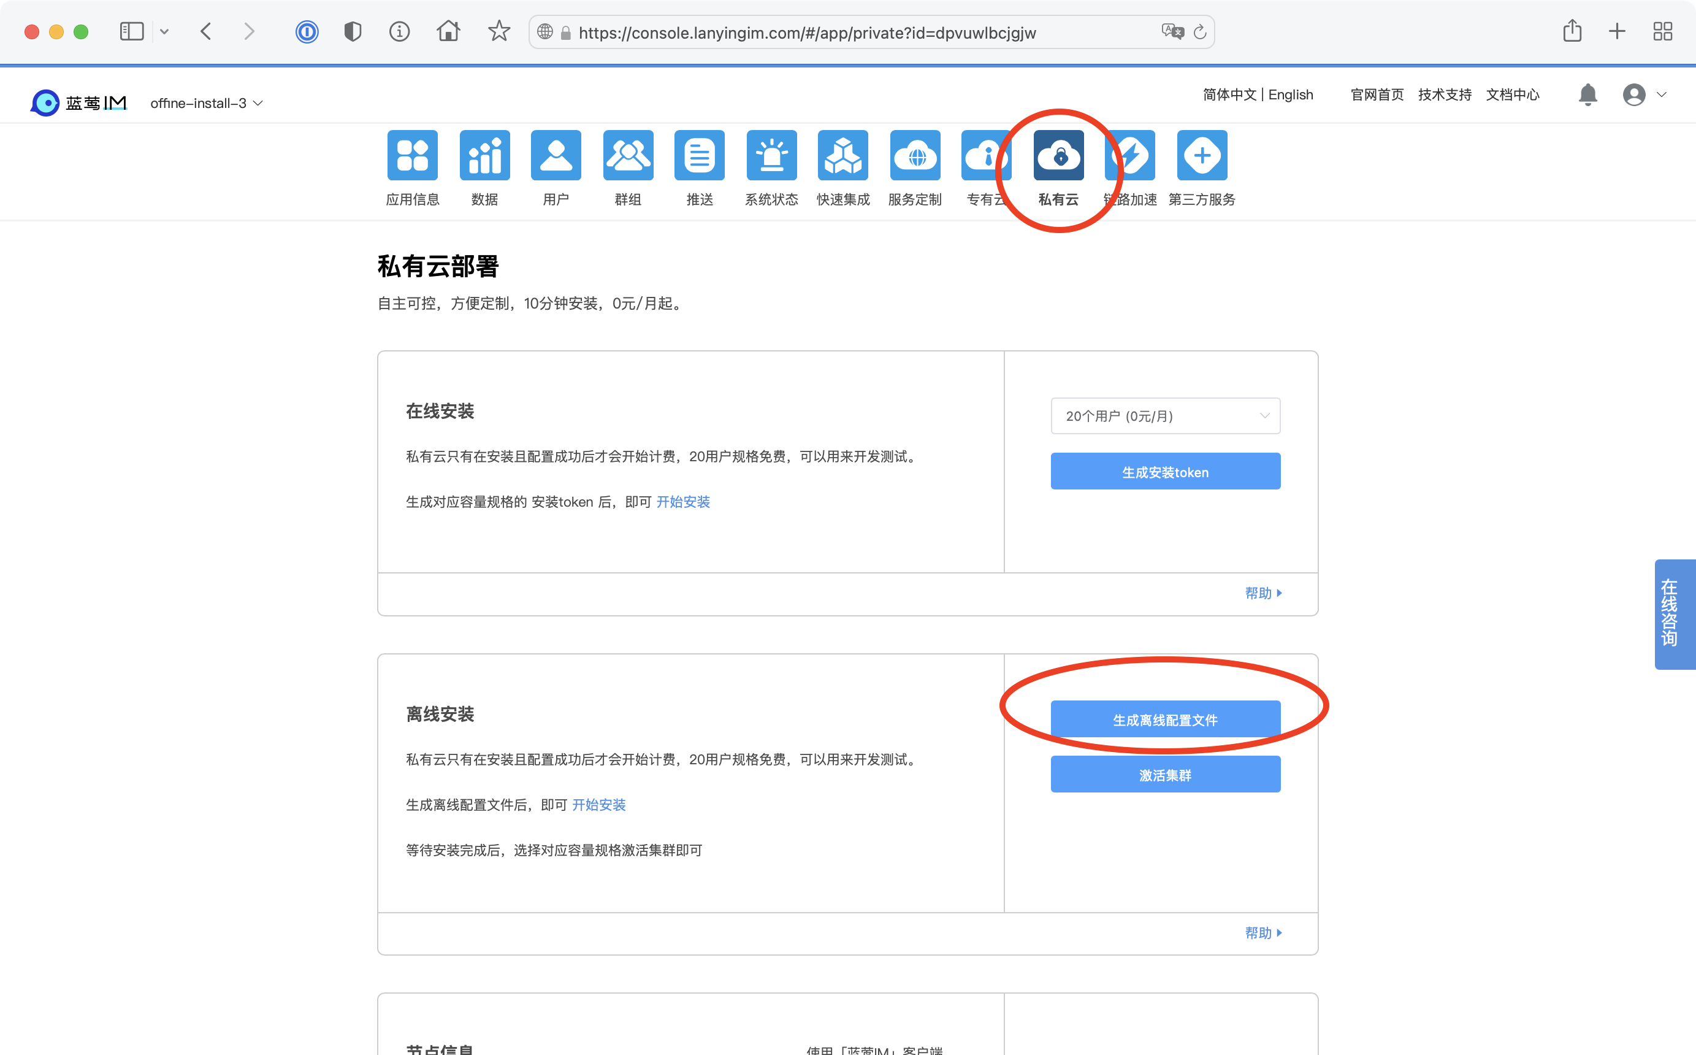Open the 应用信息 app info icon

(x=412, y=155)
